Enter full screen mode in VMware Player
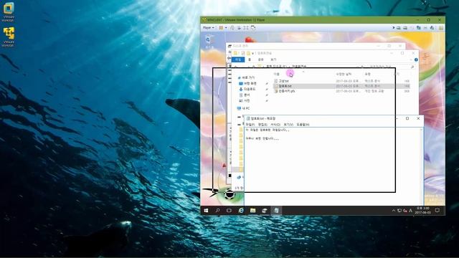The image size is (459, 258). pos(246,28)
